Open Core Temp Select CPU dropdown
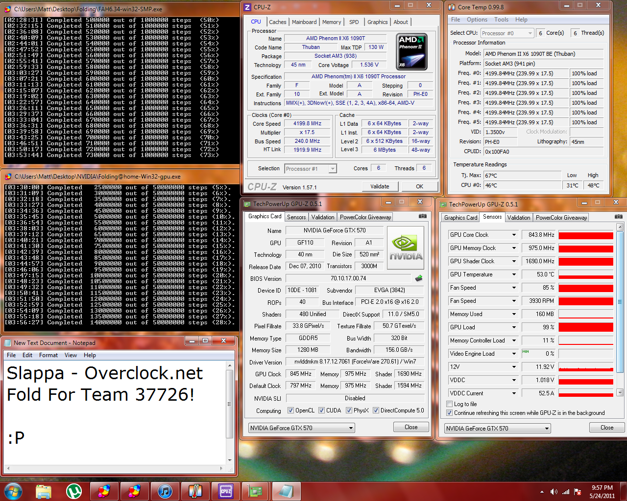The image size is (627, 501). pos(507,33)
